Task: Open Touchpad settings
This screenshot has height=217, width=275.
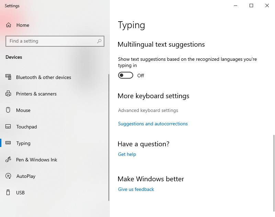Action: pyautogui.click(x=27, y=127)
